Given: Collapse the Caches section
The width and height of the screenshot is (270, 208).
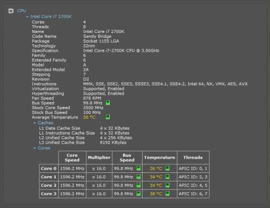Looking at the screenshot, I should pyautogui.click(x=35, y=123).
